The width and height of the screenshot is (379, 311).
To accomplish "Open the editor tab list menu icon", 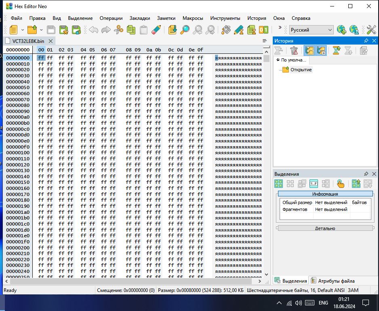I will click(265, 40).
